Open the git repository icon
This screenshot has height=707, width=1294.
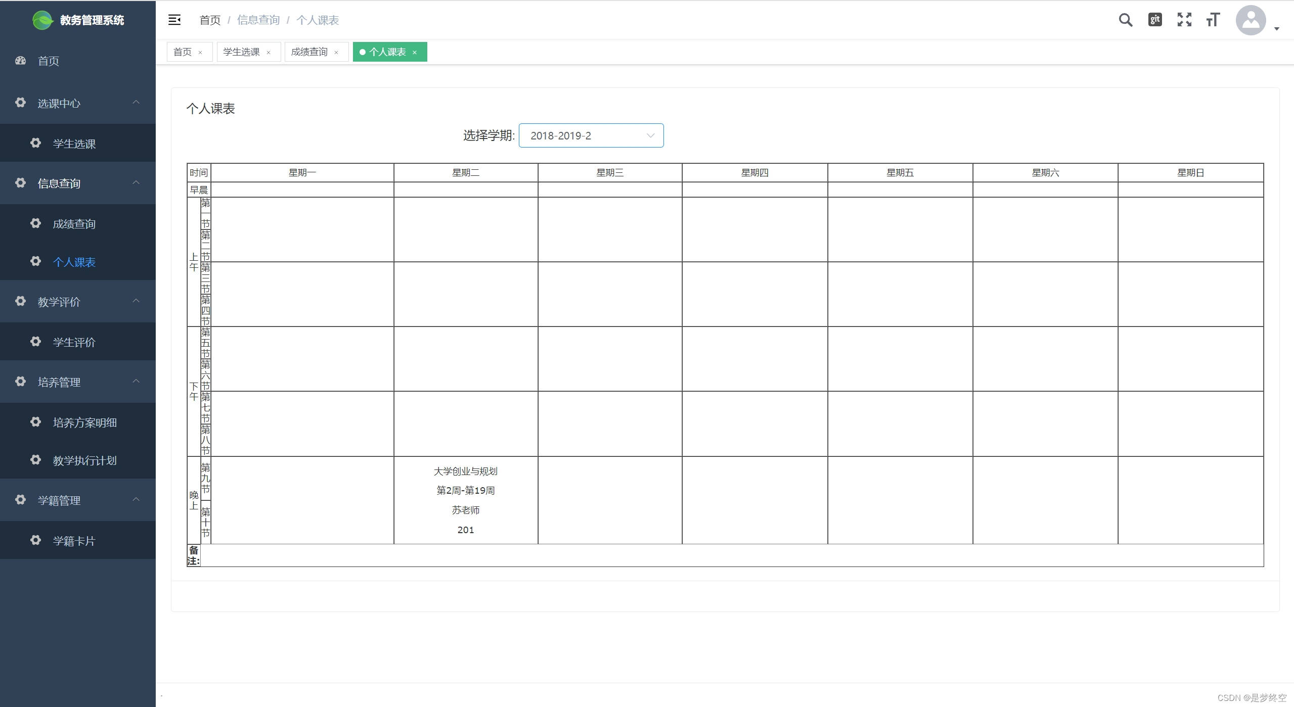coord(1154,20)
